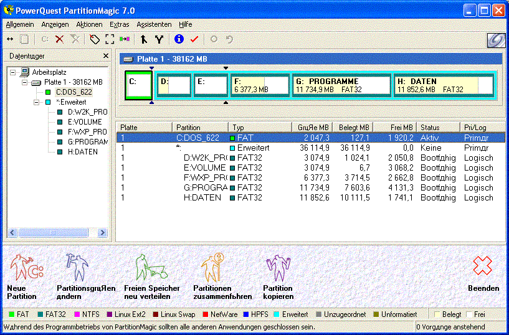
Task: Select the D: block in disk map
Action: (174, 85)
